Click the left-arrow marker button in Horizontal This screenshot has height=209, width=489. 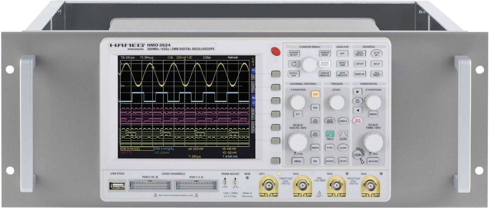point(357,110)
